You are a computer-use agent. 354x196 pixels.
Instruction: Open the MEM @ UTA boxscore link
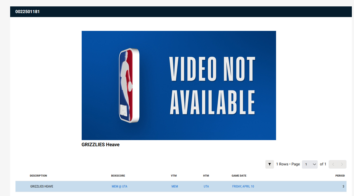[120, 186]
